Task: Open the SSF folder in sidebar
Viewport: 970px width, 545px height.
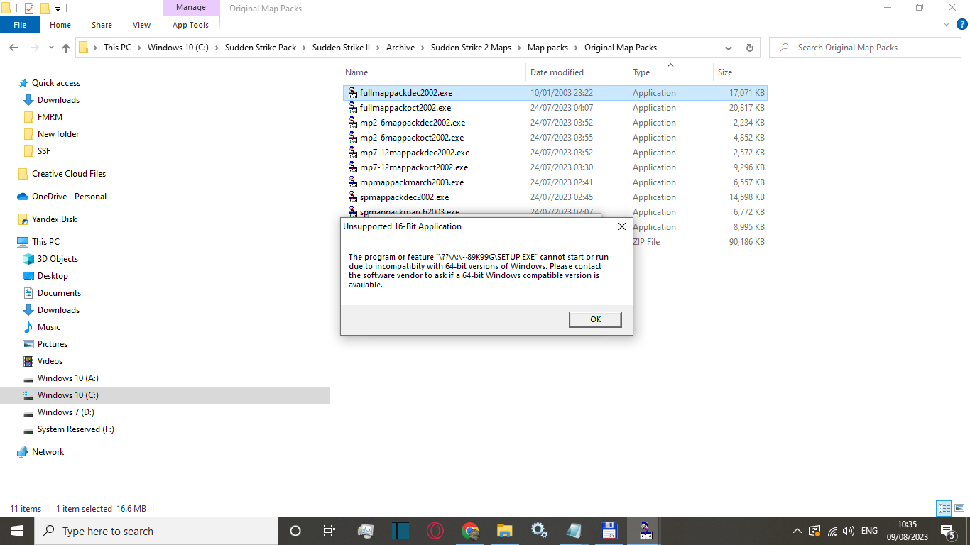Action: click(x=43, y=151)
